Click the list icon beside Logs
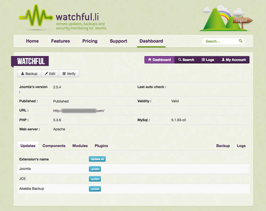Screen dimensions: 266x211 pos(203,59)
